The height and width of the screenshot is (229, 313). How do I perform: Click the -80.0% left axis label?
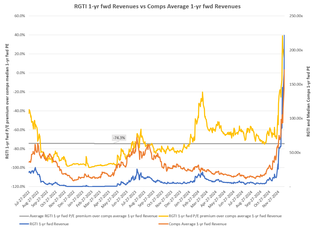pos(19,149)
